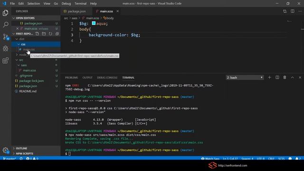
Task: Open the Source Control view
Action: coord(5,37)
